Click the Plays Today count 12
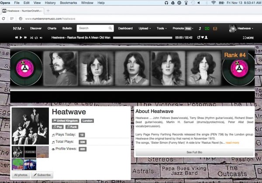262x183 pixels. point(82,135)
